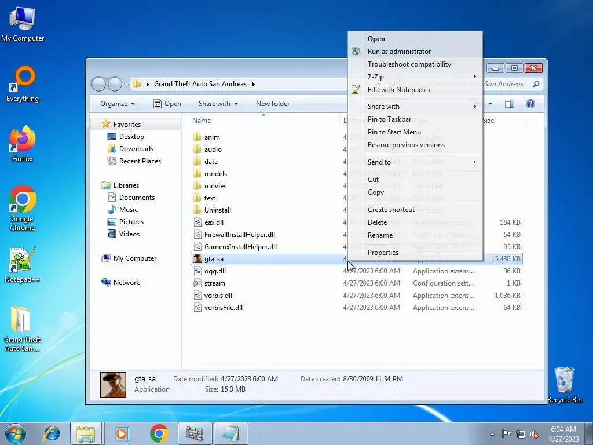Choose Run as administrator
This screenshot has height=445, width=593.
pyautogui.click(x=415, y=52)
